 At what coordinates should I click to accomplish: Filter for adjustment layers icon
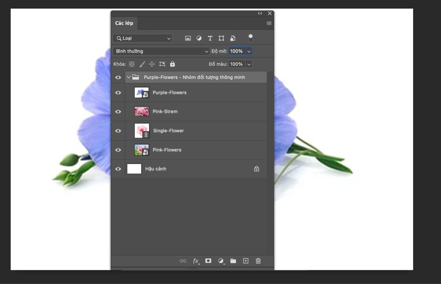pyautogui.click(x=199, y=38)
